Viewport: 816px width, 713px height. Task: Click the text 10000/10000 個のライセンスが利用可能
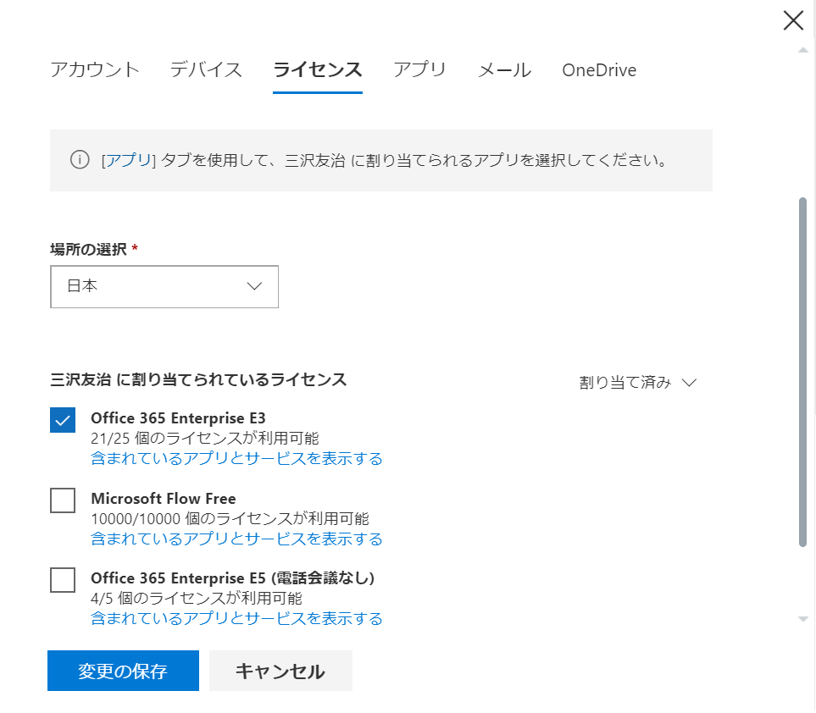[230, 518]
